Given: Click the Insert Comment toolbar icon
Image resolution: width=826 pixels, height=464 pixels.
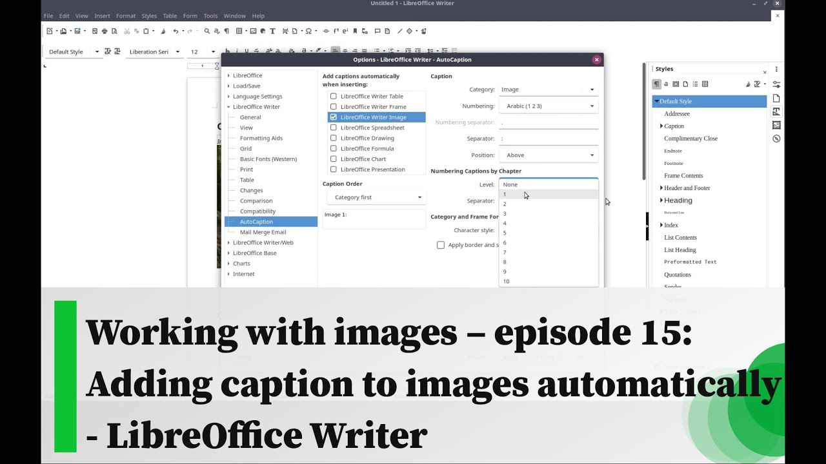Looking at the screenshot, I should coord(377,31).
